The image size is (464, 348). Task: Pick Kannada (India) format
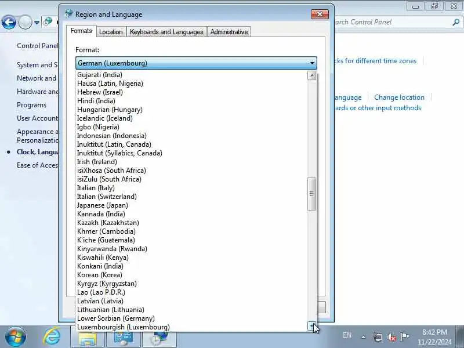coord(192,214)
